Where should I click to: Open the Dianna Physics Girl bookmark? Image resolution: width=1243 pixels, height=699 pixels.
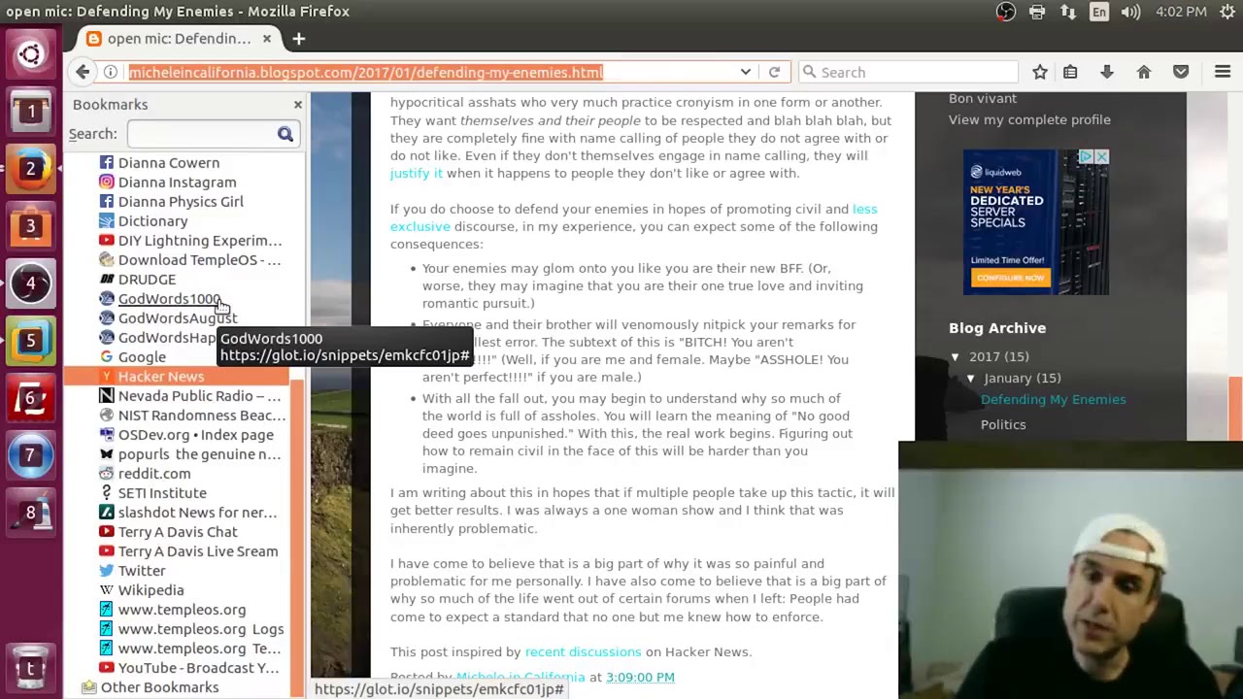(x=181, y=201)
